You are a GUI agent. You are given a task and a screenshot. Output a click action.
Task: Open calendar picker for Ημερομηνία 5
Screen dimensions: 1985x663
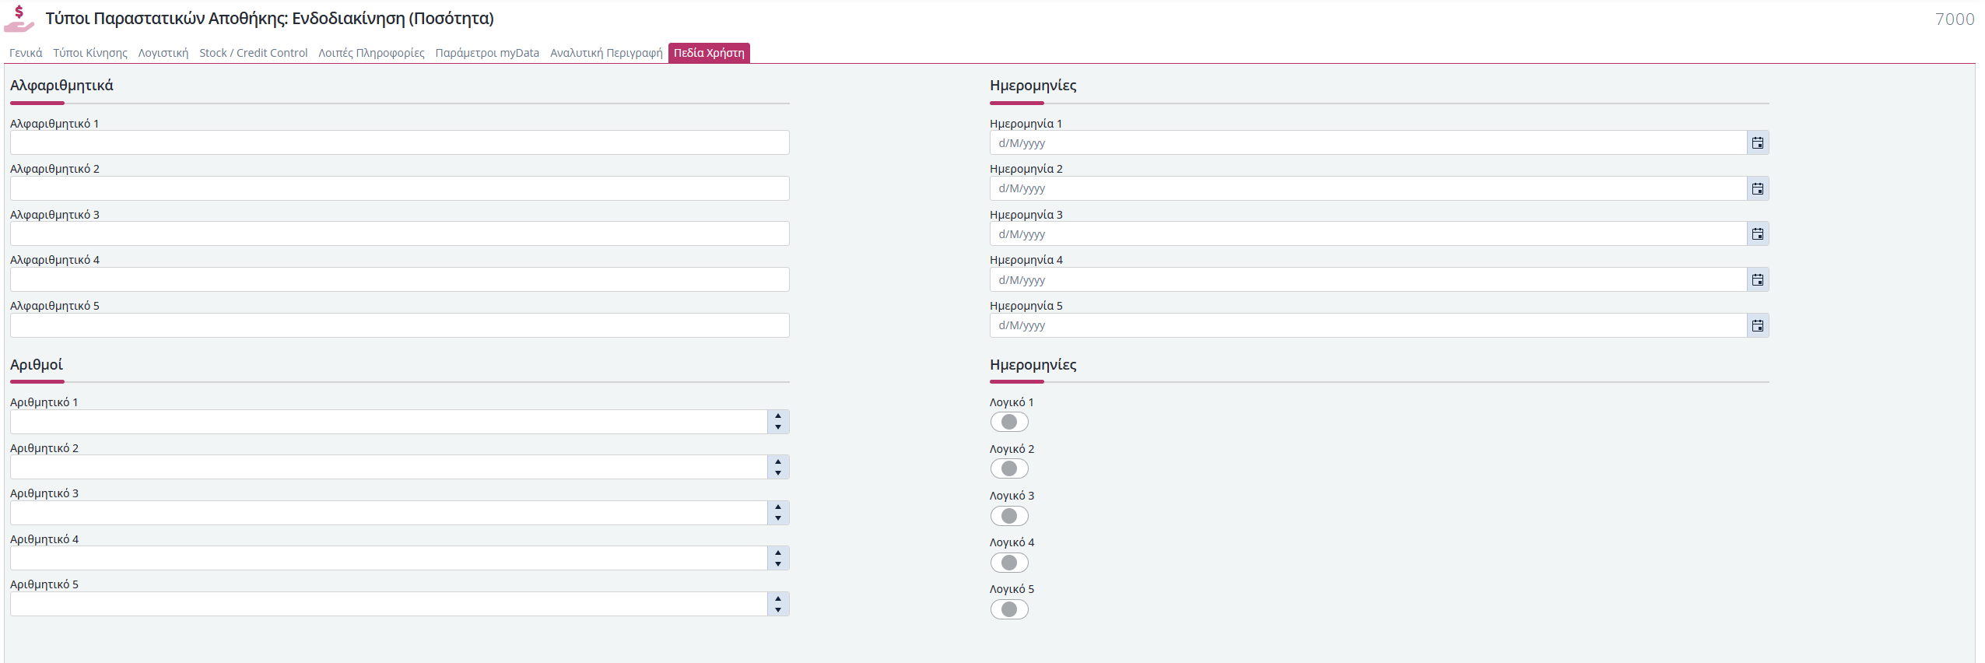click(1757, 325)
